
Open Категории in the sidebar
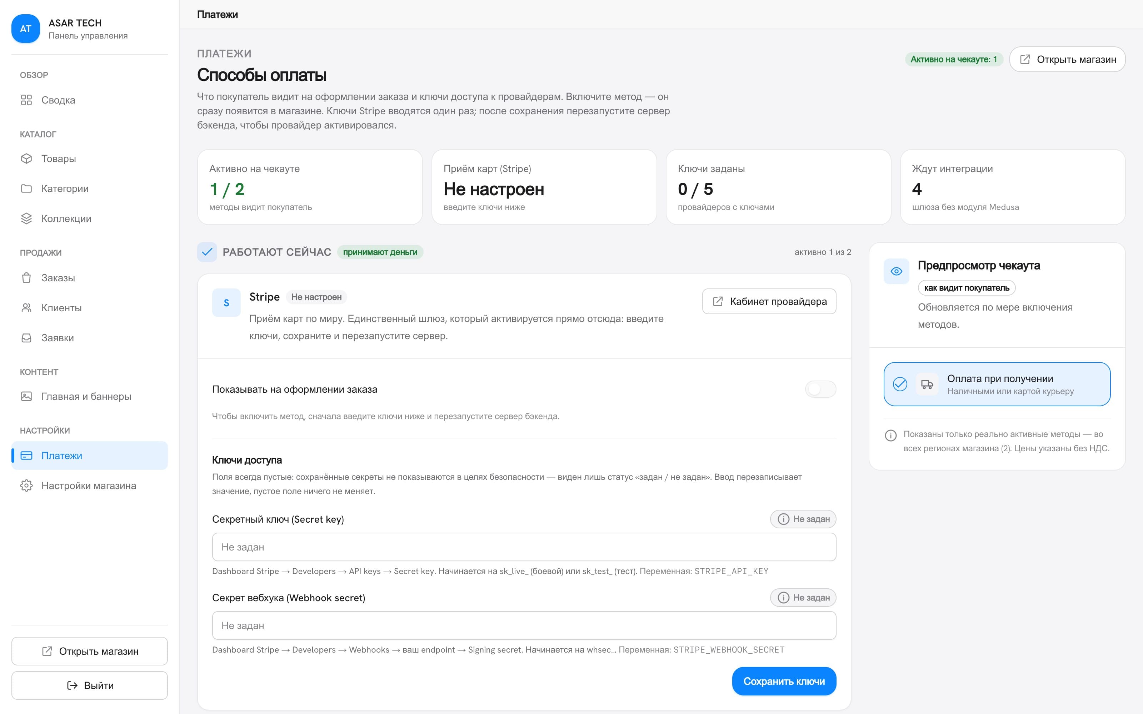tap(89, 188)
